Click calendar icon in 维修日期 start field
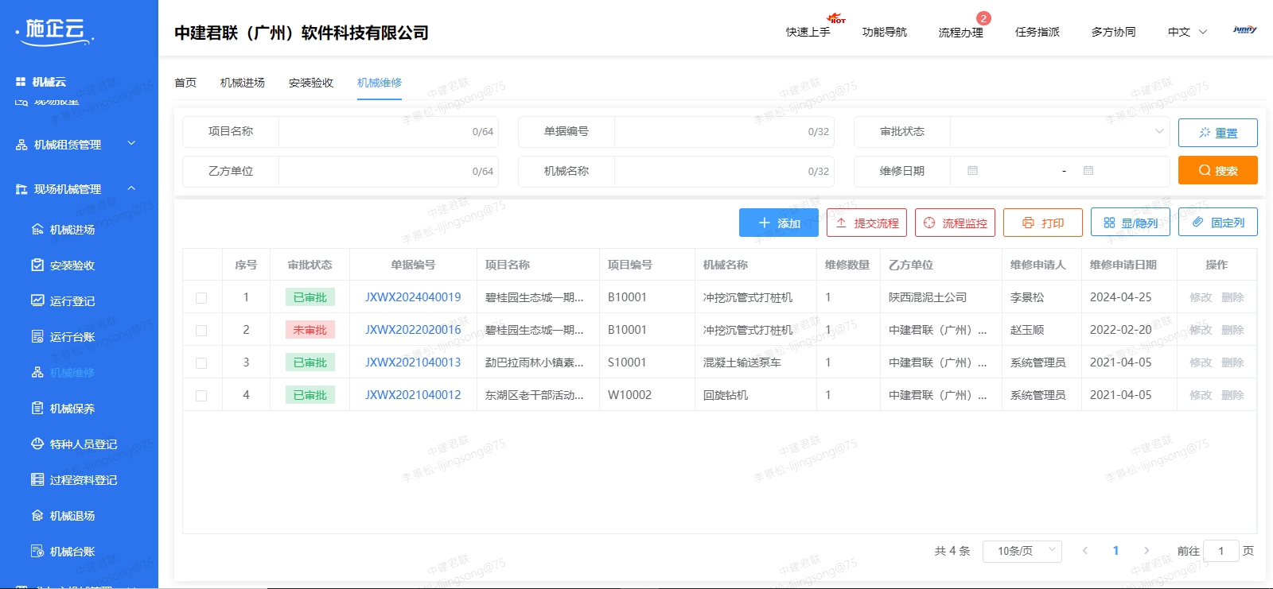This screenshot has width=1273, height=589. (x=972, y=171)
